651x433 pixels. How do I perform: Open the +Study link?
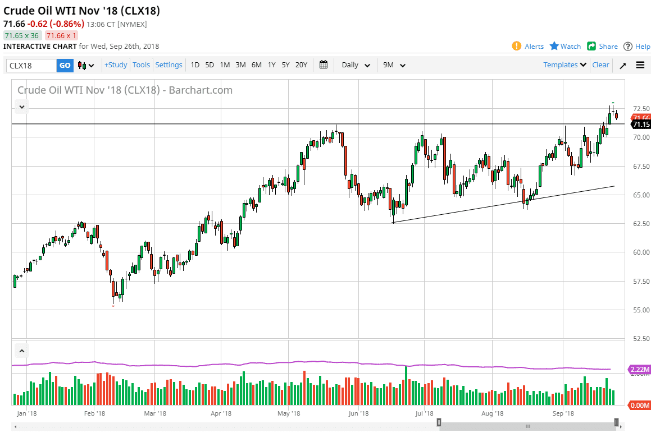(115, 65)
